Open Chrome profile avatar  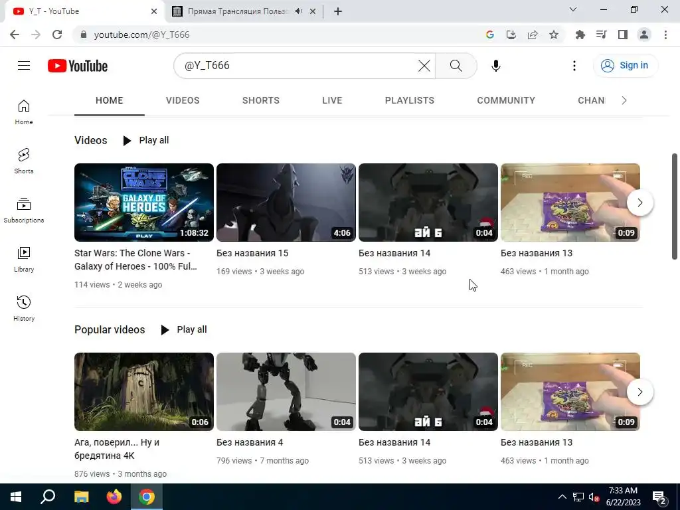click(644, 35)
